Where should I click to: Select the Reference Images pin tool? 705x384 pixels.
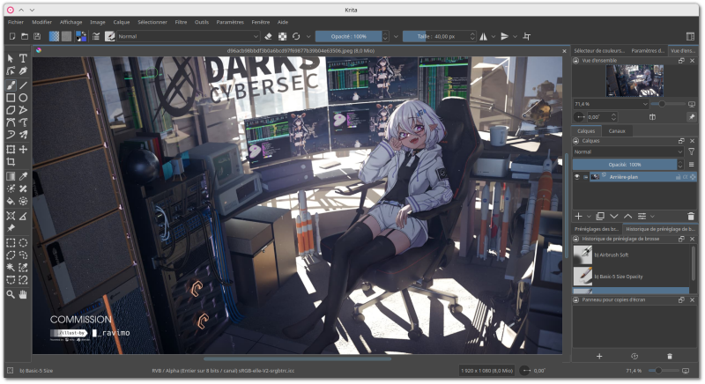tap(11, 228)
